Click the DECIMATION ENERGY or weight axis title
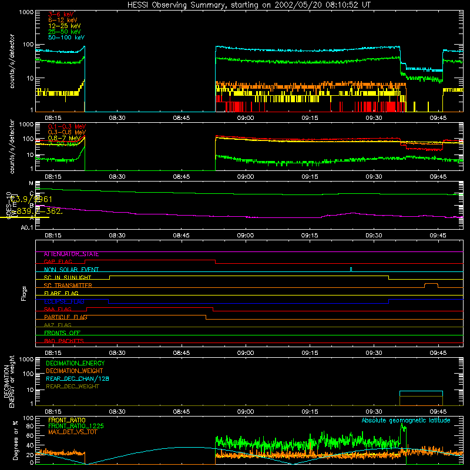The image size is (470, 470). coord(9,381)
